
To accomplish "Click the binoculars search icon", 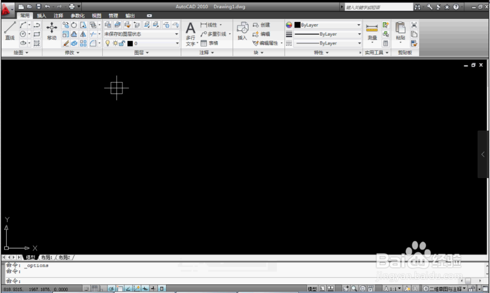I will pos(417,6).
